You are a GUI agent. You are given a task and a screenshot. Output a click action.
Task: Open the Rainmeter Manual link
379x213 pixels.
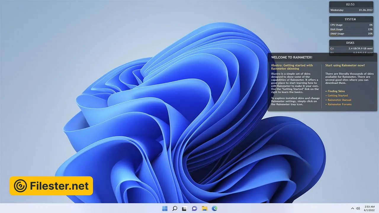(x=339, y=100)
